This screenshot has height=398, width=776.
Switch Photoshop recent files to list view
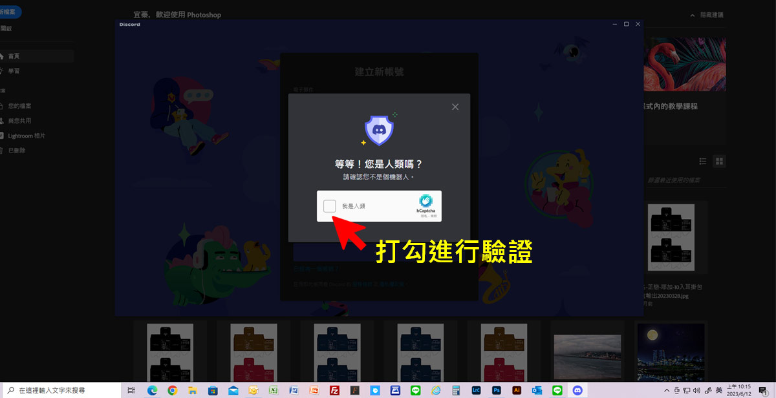click(x=703, y=161)
